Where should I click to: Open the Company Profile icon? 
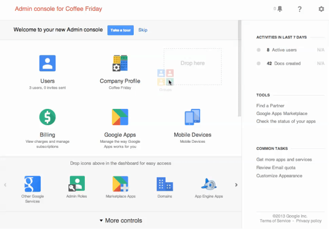[120, 64]
